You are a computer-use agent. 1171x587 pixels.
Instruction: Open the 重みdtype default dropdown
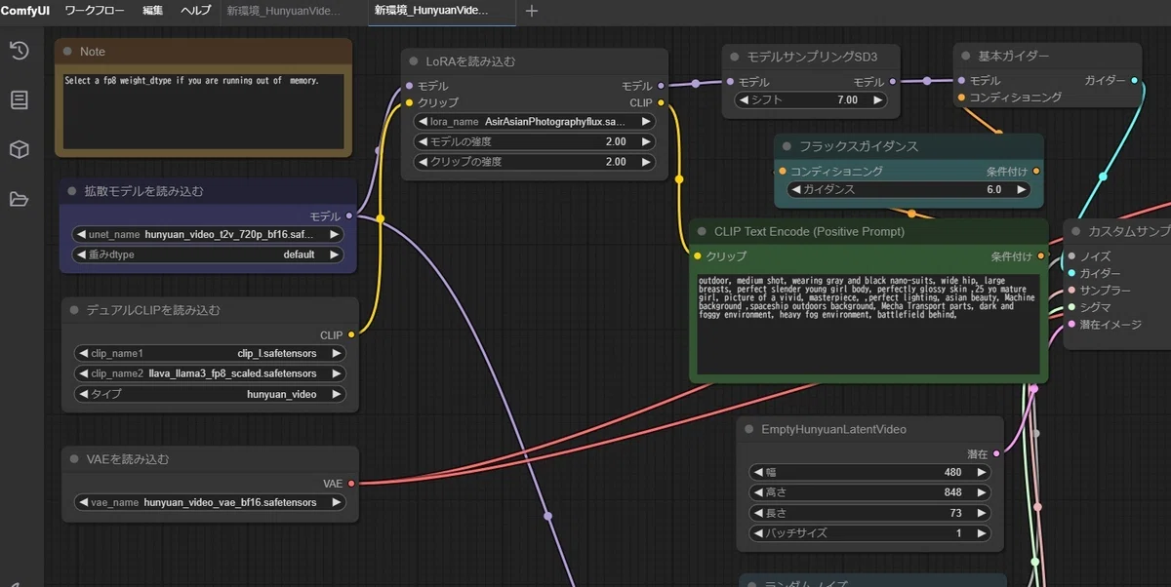tap(208, 254)
